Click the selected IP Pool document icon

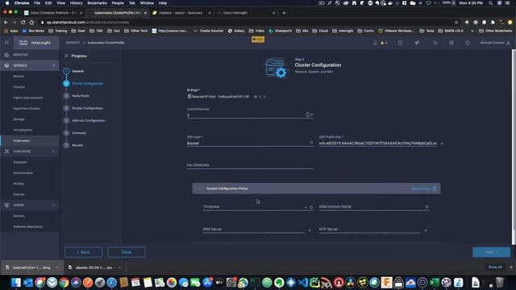click(x=189, y=97)
